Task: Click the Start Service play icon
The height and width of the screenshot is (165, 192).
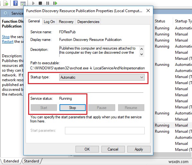Action: 33,3
